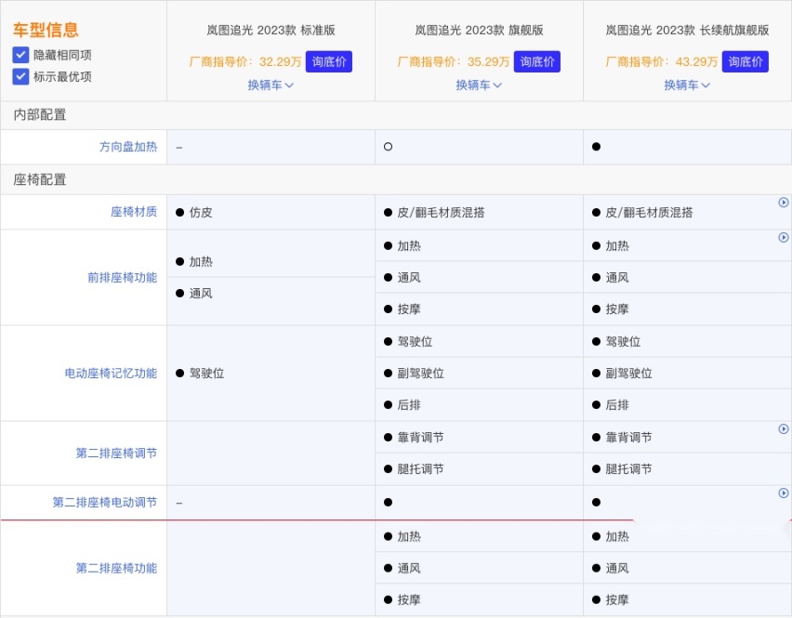The image size is (792, 618).
Task: Open 电动座椅记忆功能 feature link
Action: coord(111,373)
